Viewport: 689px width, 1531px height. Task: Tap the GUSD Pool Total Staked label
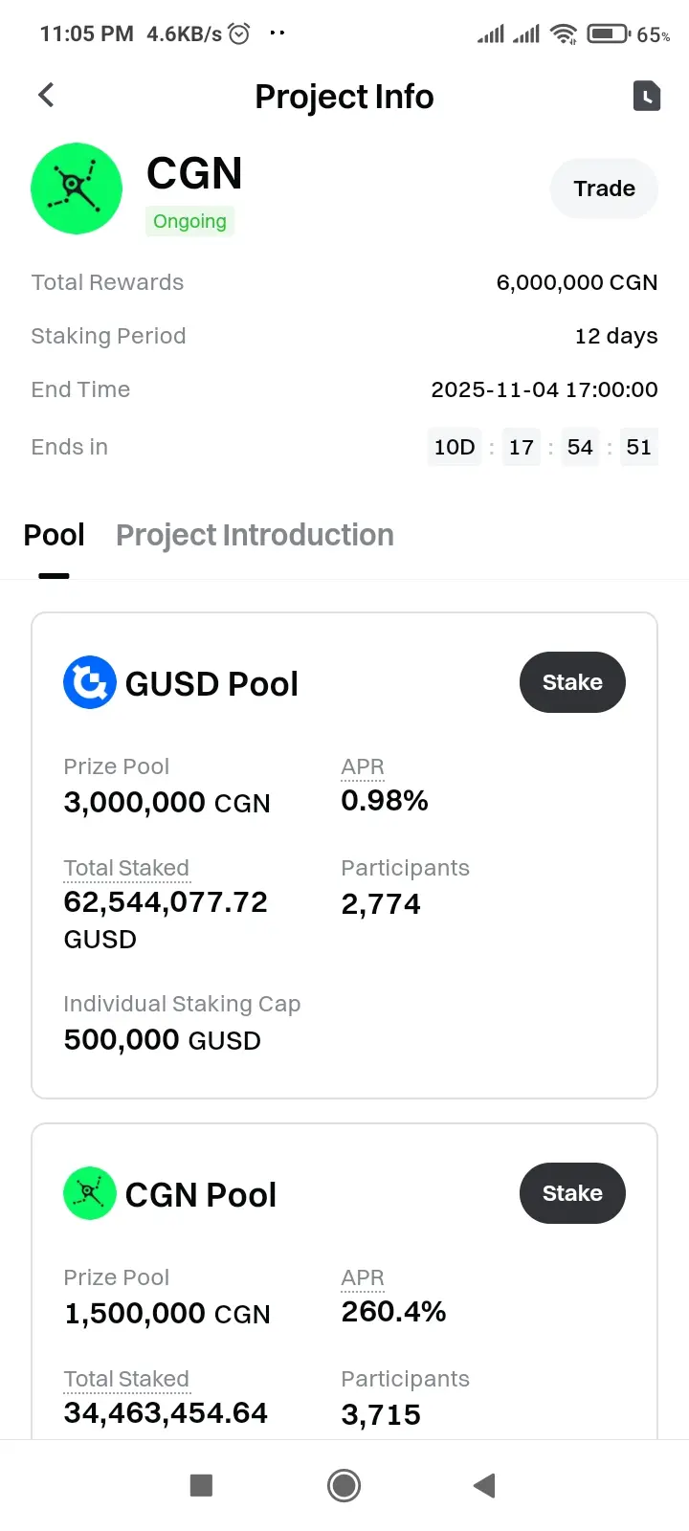tap(126, 868)
